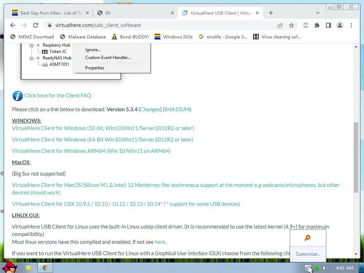The height and width of the screenshot is (273, 364).
Task: Reload the current page
Action: coord(36,25)
